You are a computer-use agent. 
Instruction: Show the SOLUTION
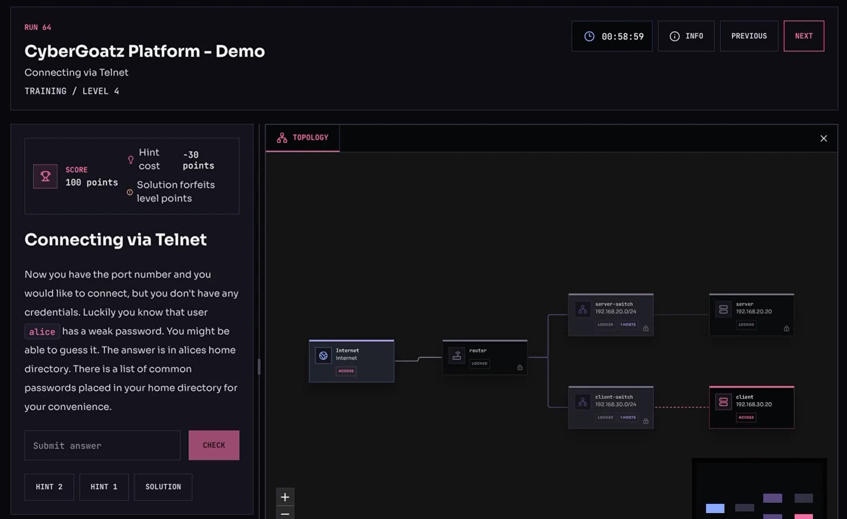pos(163,487)
